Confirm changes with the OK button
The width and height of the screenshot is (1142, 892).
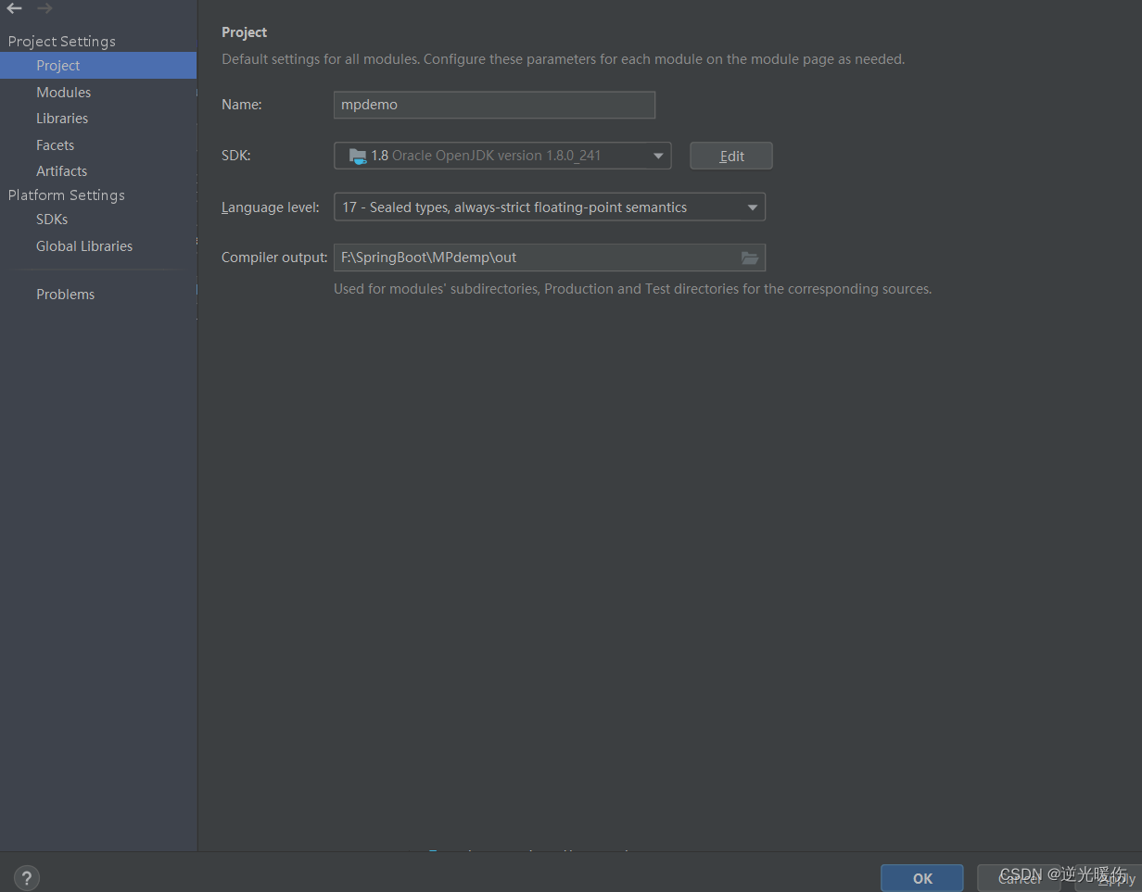tap(921, 877)
